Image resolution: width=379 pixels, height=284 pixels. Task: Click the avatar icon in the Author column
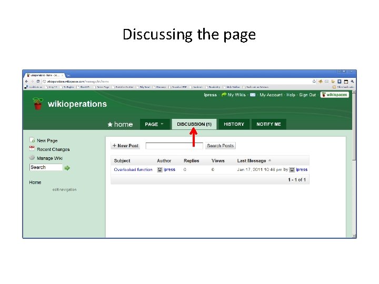(x=160, y=169)
